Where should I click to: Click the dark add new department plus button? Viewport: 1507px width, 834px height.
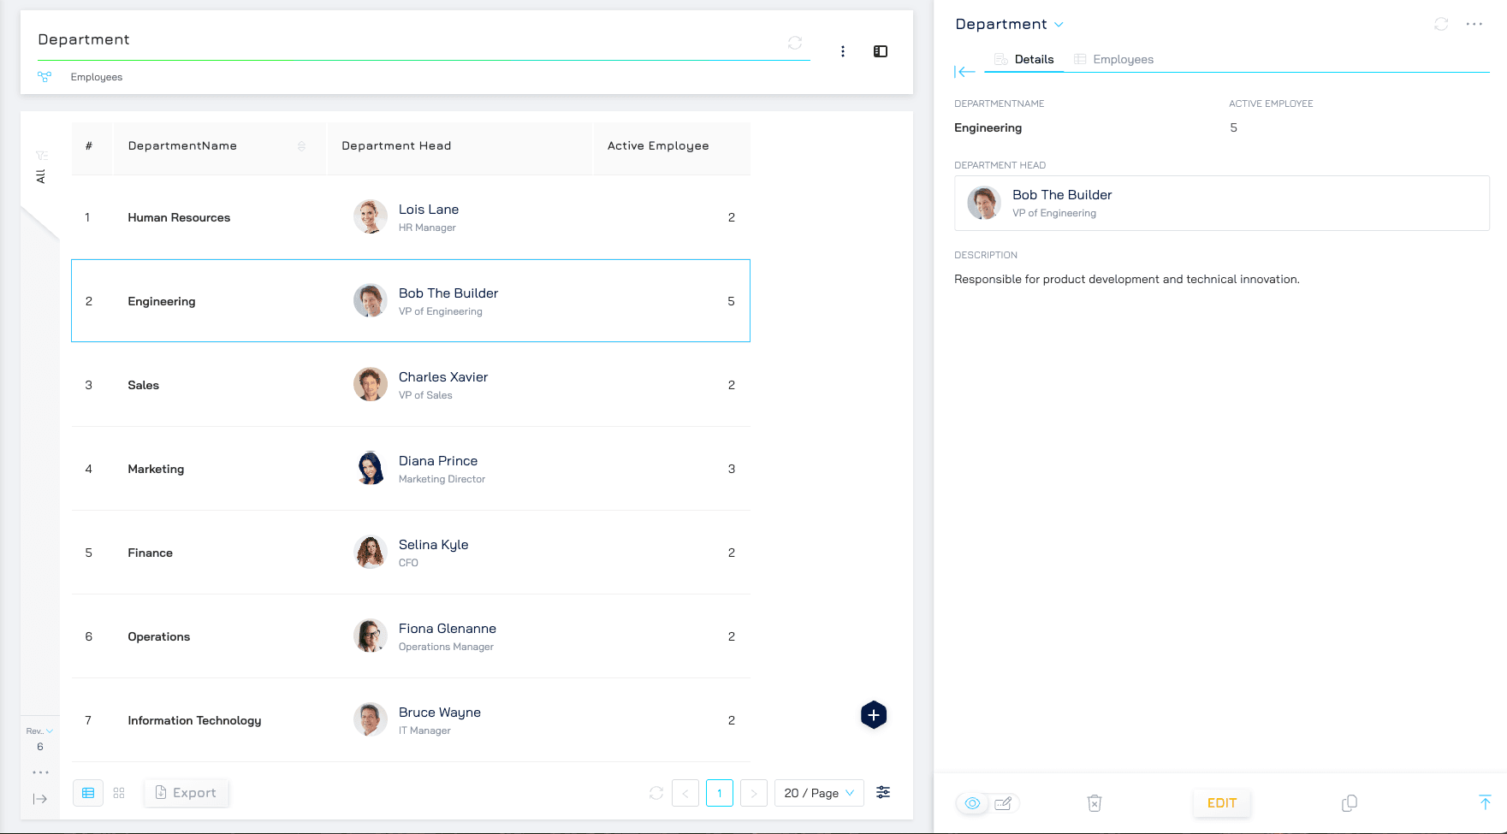[873, 715]
